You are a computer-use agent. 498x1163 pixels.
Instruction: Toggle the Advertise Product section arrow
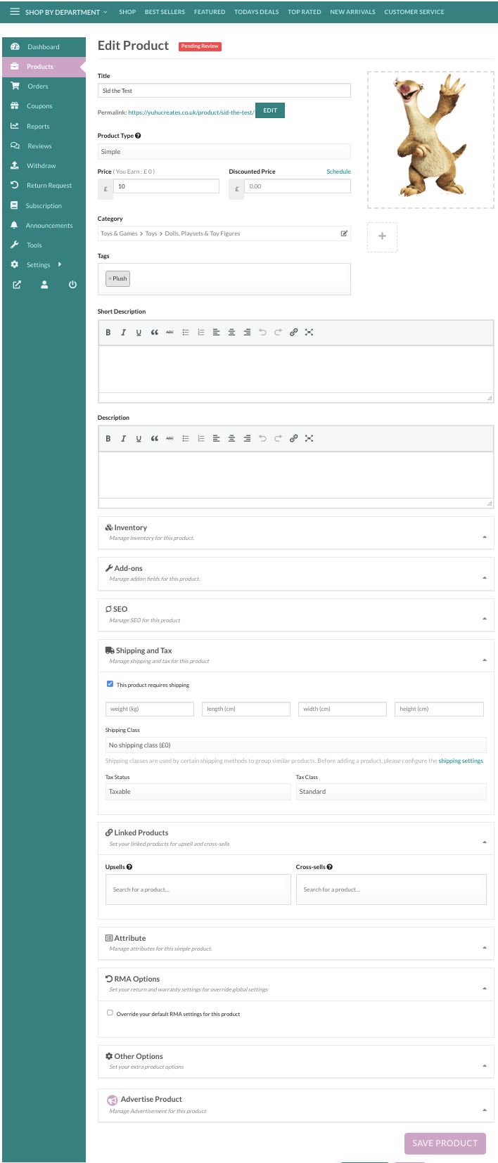click(x=485, y=1110)
